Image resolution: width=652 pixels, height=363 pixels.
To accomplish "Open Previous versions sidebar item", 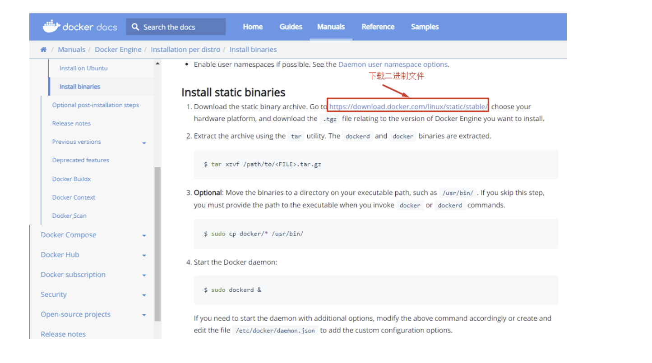I will [76, 142].
